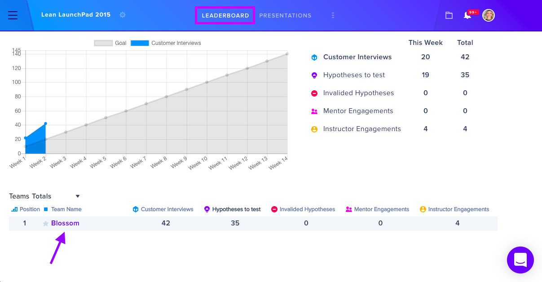542x282 pixels.
Task: Click the Week 2 blue data point
Action: pyautogui.click(x=45, y=123)
